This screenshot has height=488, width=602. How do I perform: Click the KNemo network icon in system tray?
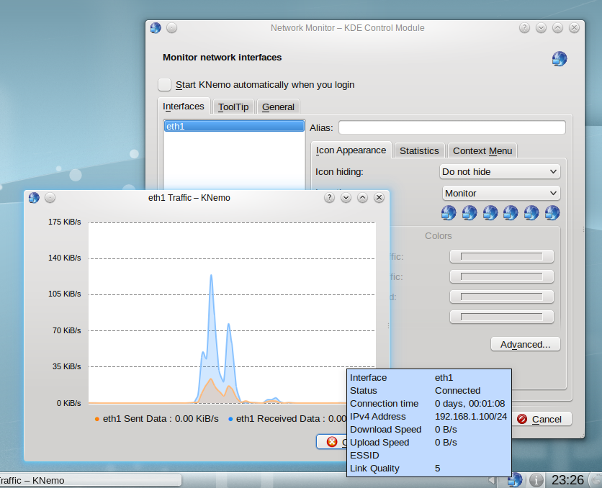point(515,479)
